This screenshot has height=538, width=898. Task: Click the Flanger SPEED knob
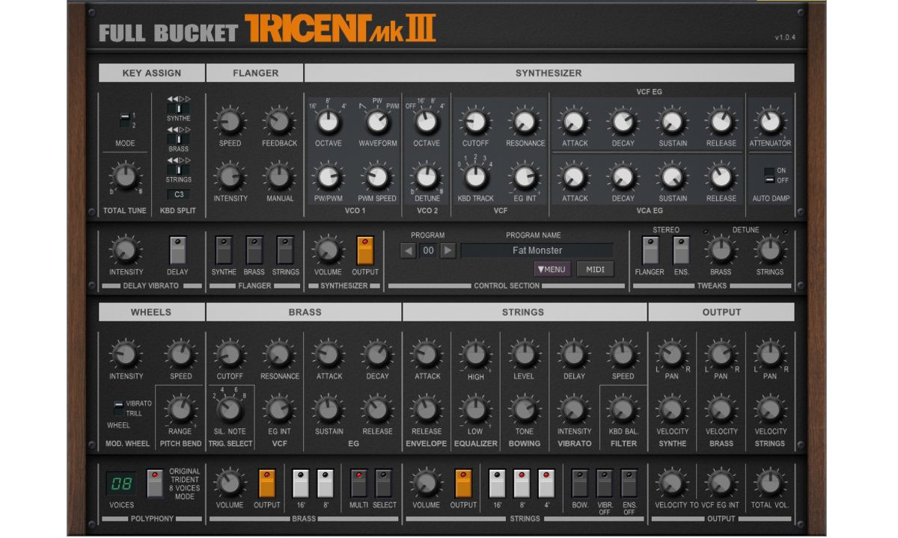pyautogui.click(x=230, y=121)
